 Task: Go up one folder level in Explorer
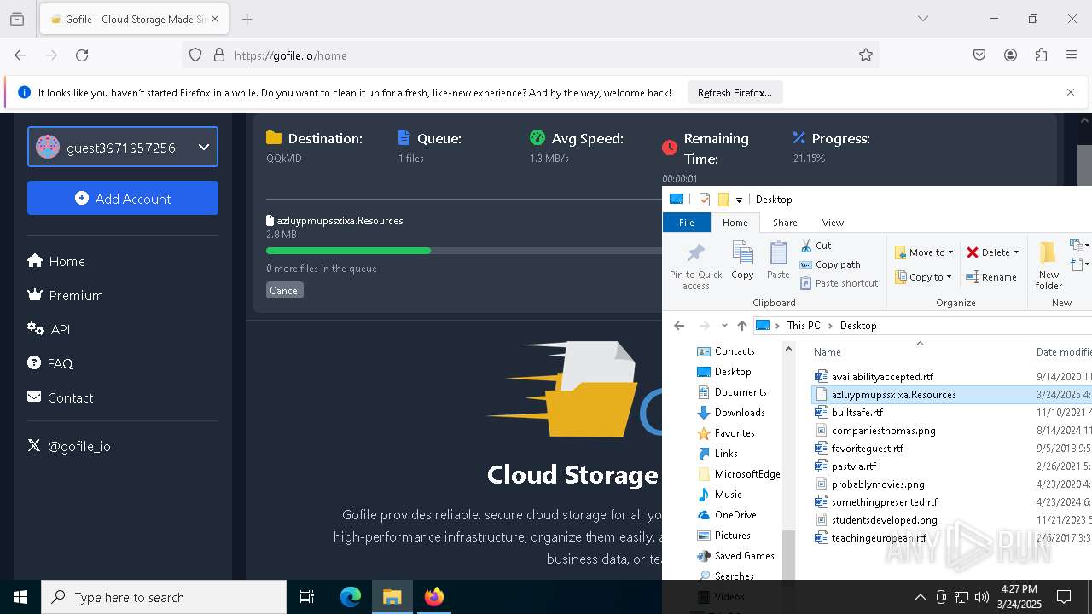742,326
